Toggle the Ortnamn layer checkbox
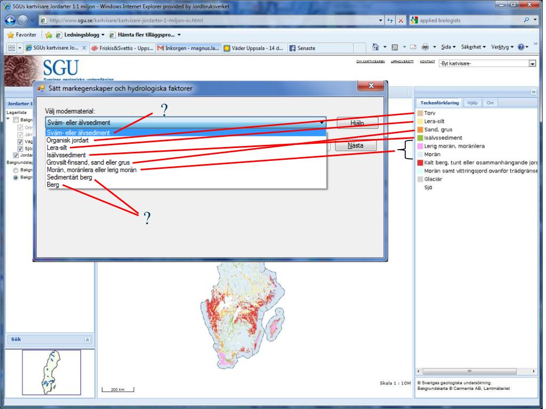The width and height of the screenshot is (546, 409). [20, 127]
